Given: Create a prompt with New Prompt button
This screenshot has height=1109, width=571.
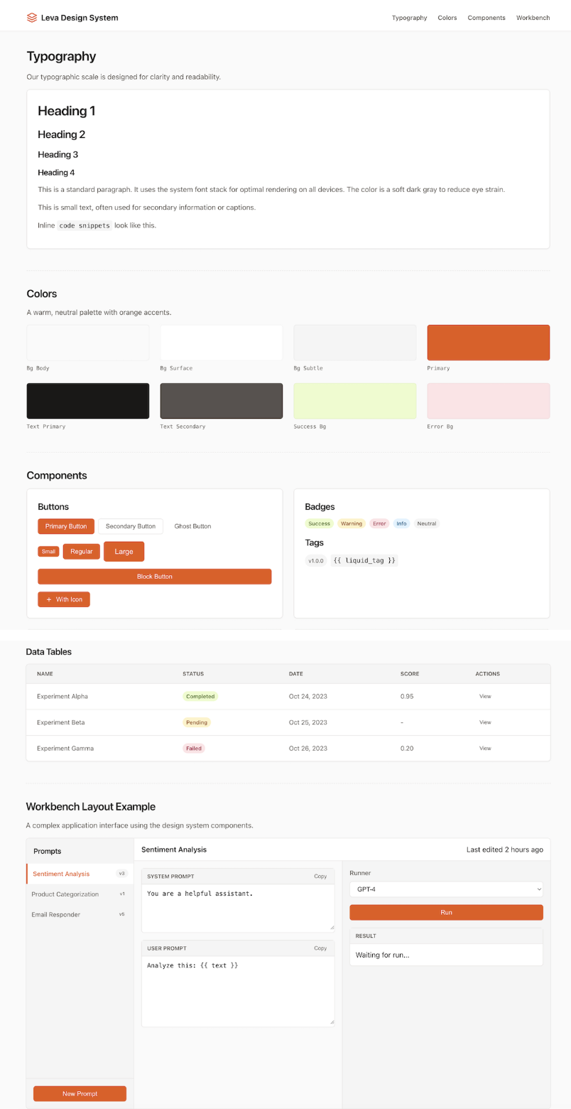Looking at the screenshot, I should tap(80, 1093).
